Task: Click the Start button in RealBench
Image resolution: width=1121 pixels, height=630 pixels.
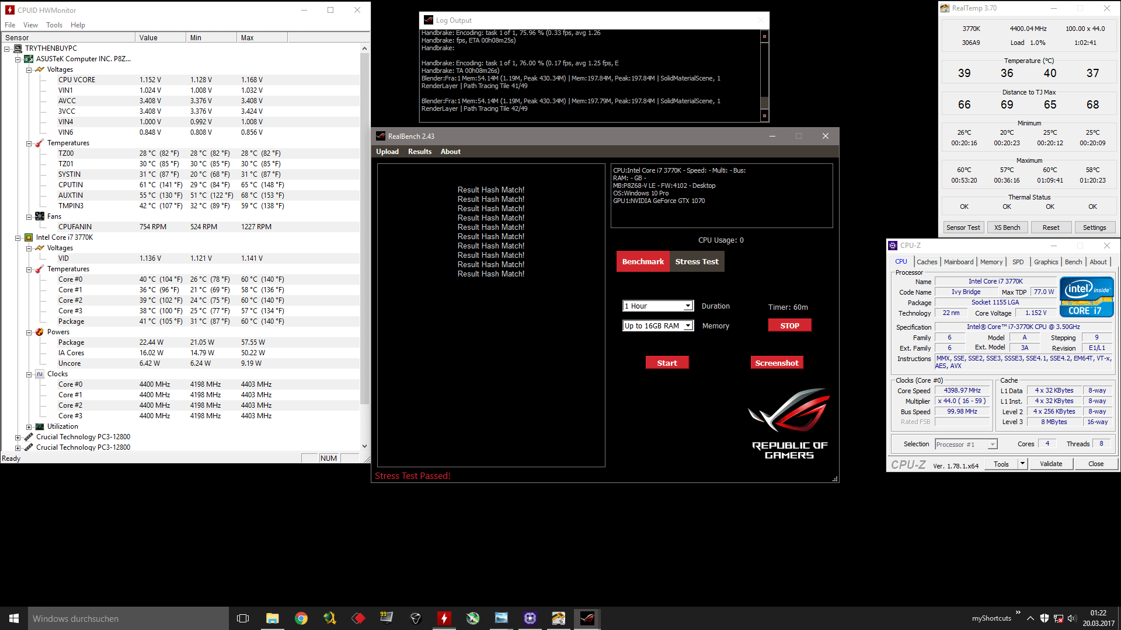Action: tap(667, 363)
